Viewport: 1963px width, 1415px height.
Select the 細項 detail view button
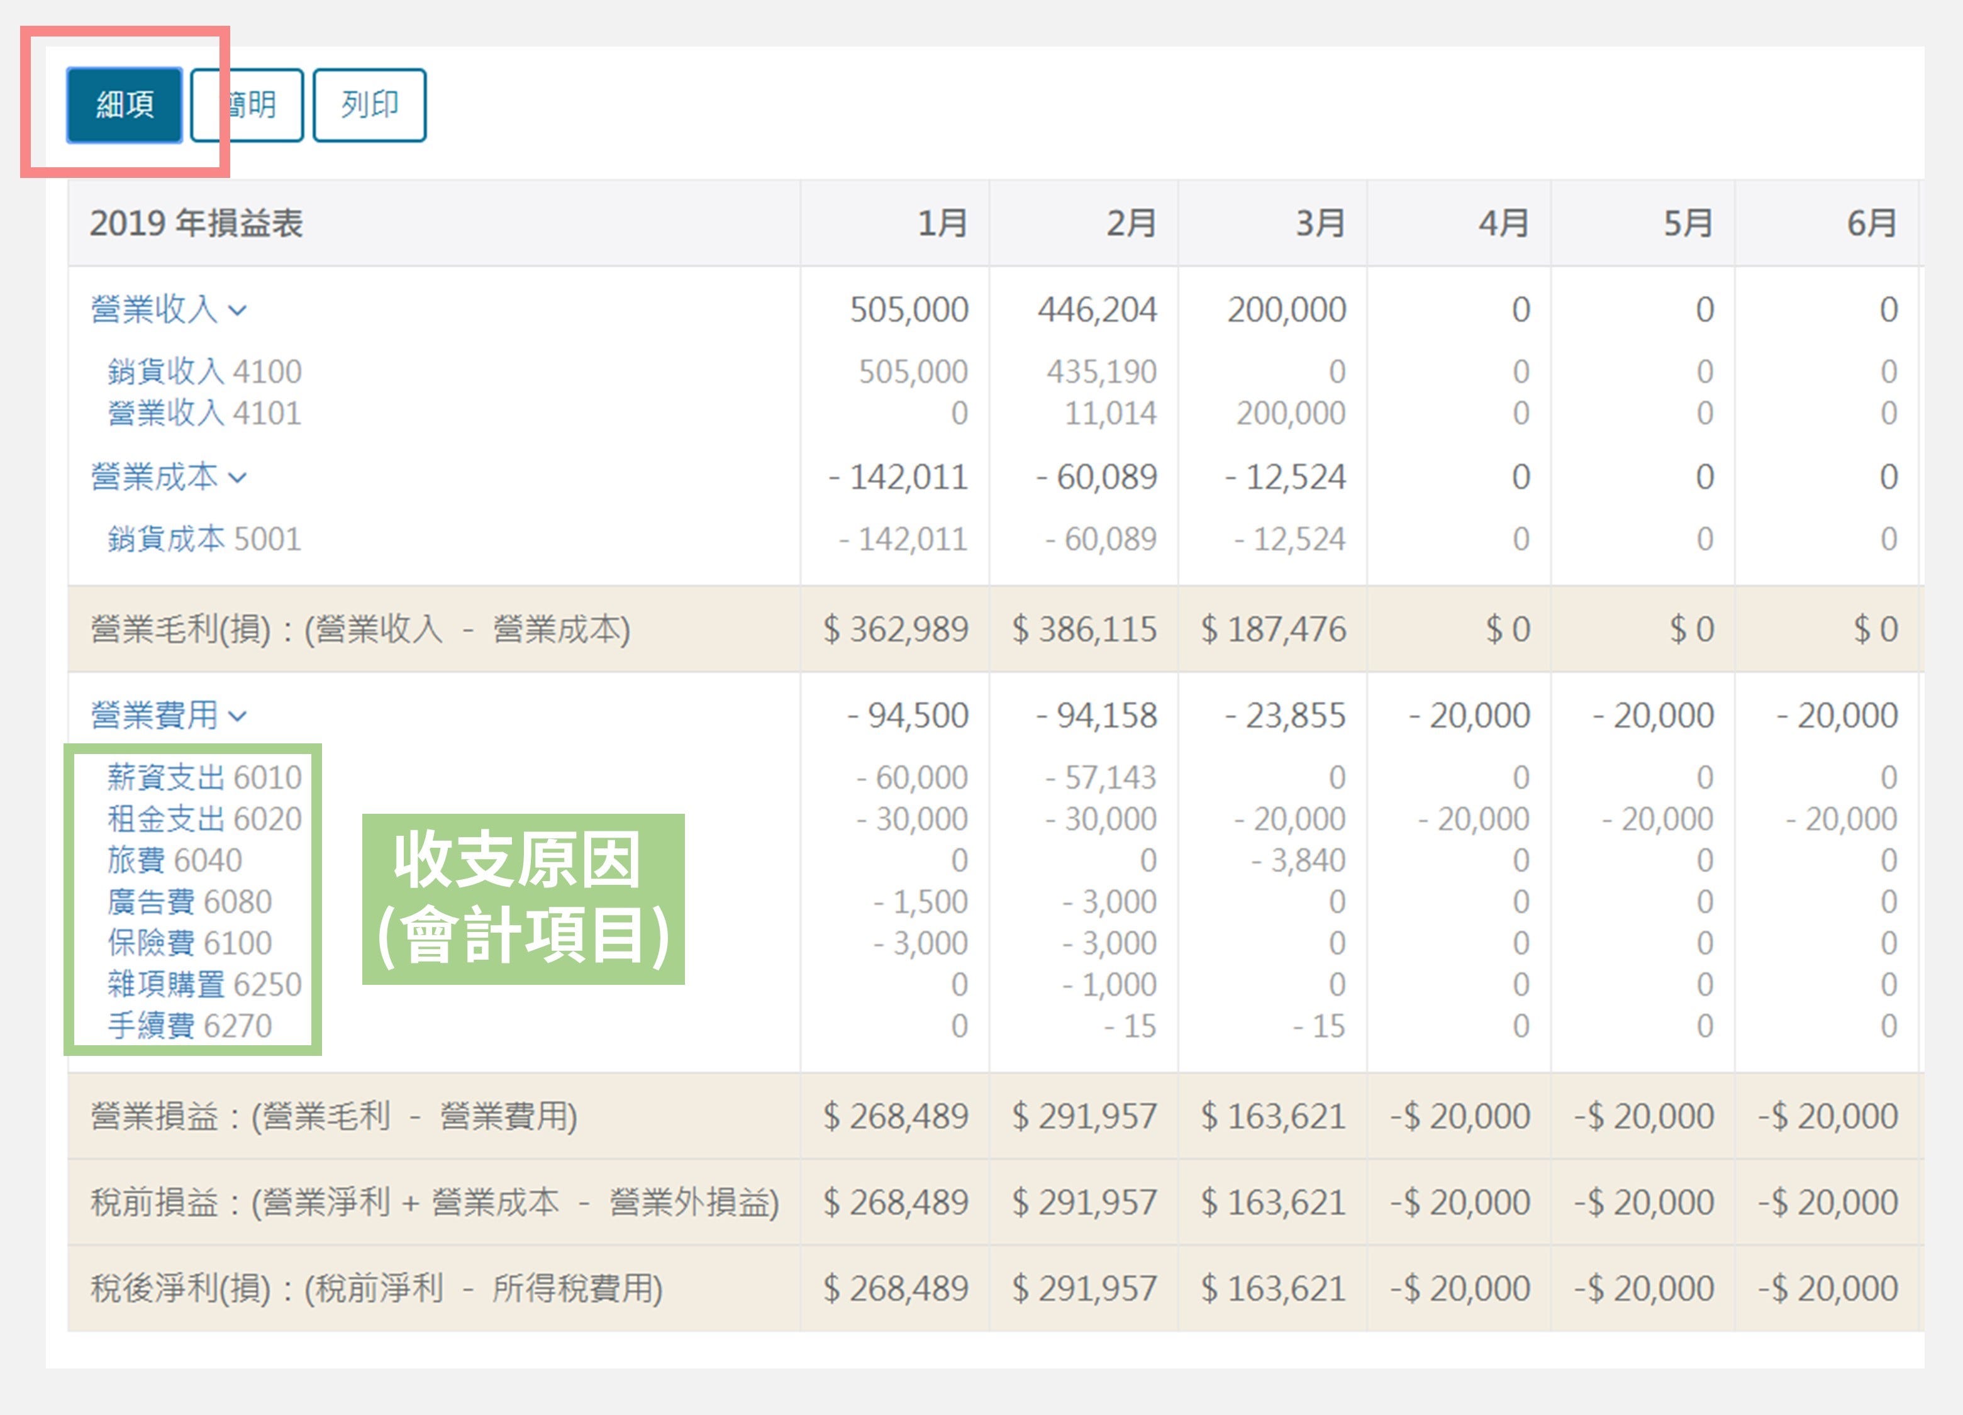(124, 105)
